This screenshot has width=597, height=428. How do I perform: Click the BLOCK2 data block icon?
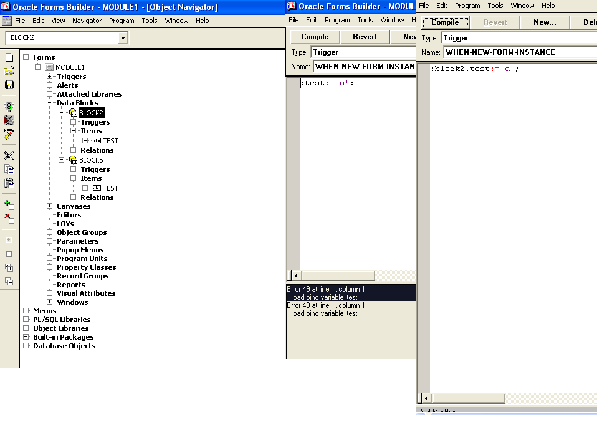pos(73,113)
